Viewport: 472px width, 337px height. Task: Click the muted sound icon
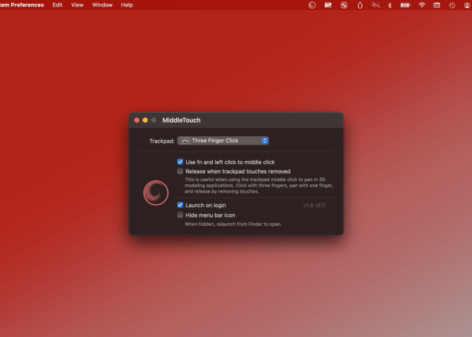376,5
